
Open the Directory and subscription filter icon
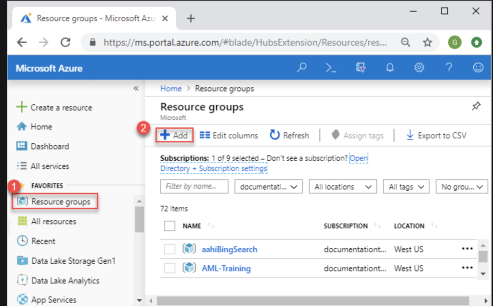tap(360, 67)
